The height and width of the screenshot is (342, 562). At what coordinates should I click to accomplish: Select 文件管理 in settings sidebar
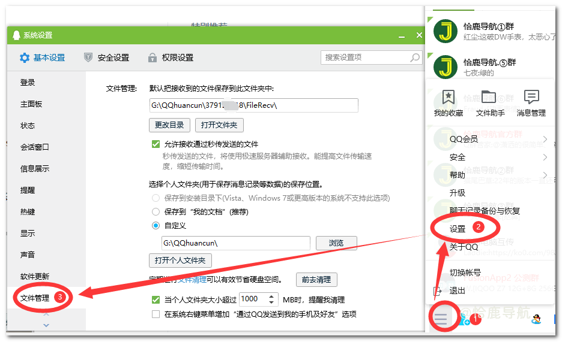click(35, 298)
